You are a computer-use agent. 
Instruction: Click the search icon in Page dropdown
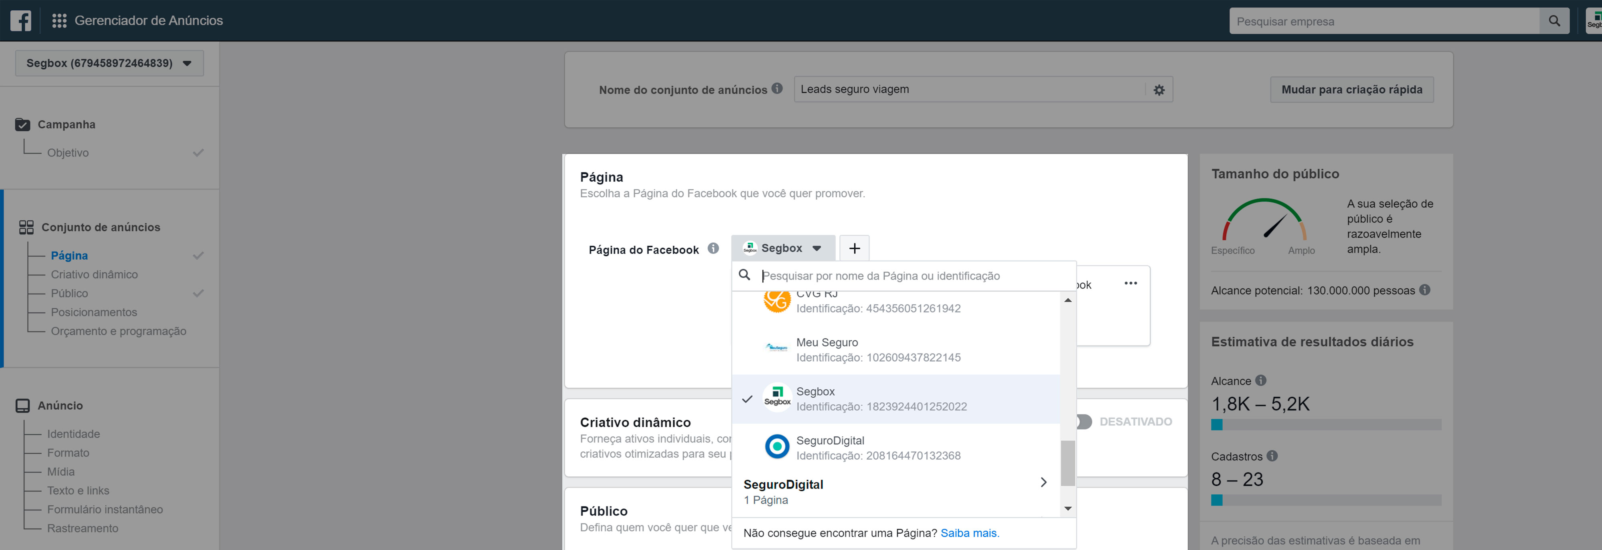point(745,275)
